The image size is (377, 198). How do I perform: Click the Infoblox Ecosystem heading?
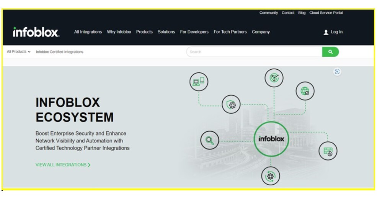(75, 110)
